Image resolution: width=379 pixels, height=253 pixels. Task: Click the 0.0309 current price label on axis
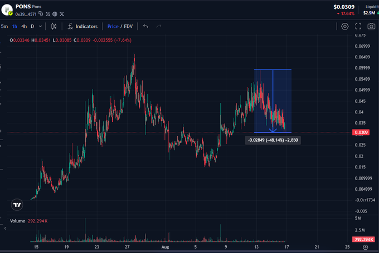coord(361,132)
